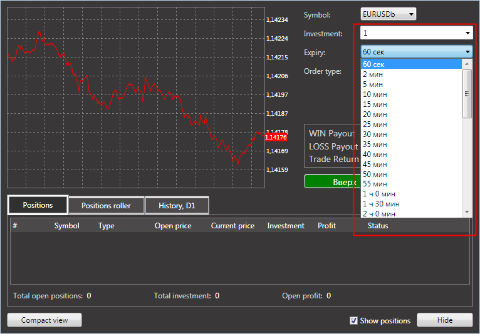The height and width of the screenshot is (334, 480).
Task: Select 60 сек expiry option
Action: (x=411, y=64)
